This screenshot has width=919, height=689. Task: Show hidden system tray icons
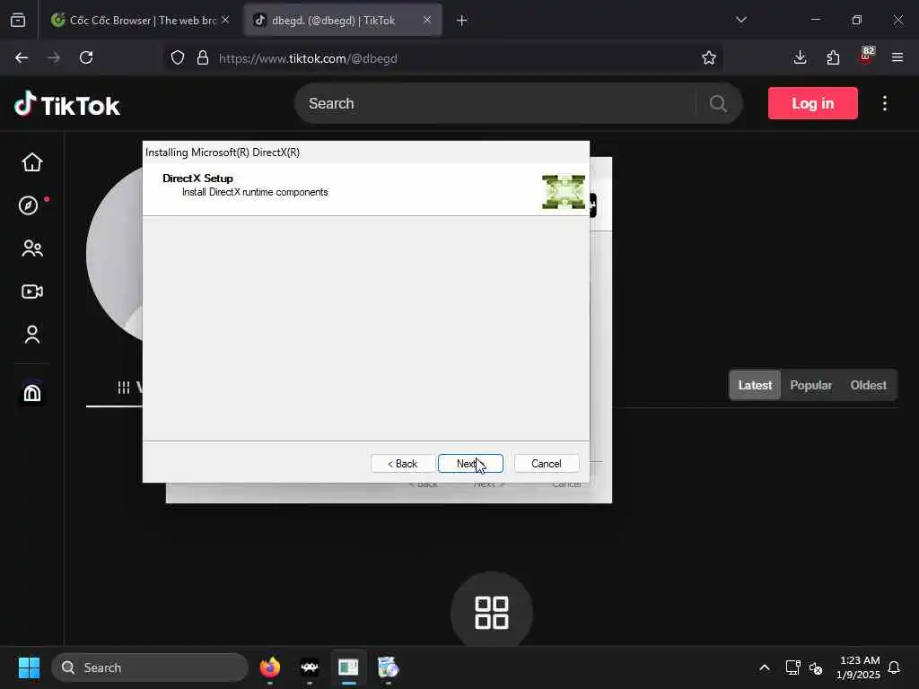[x=765, y=667]
